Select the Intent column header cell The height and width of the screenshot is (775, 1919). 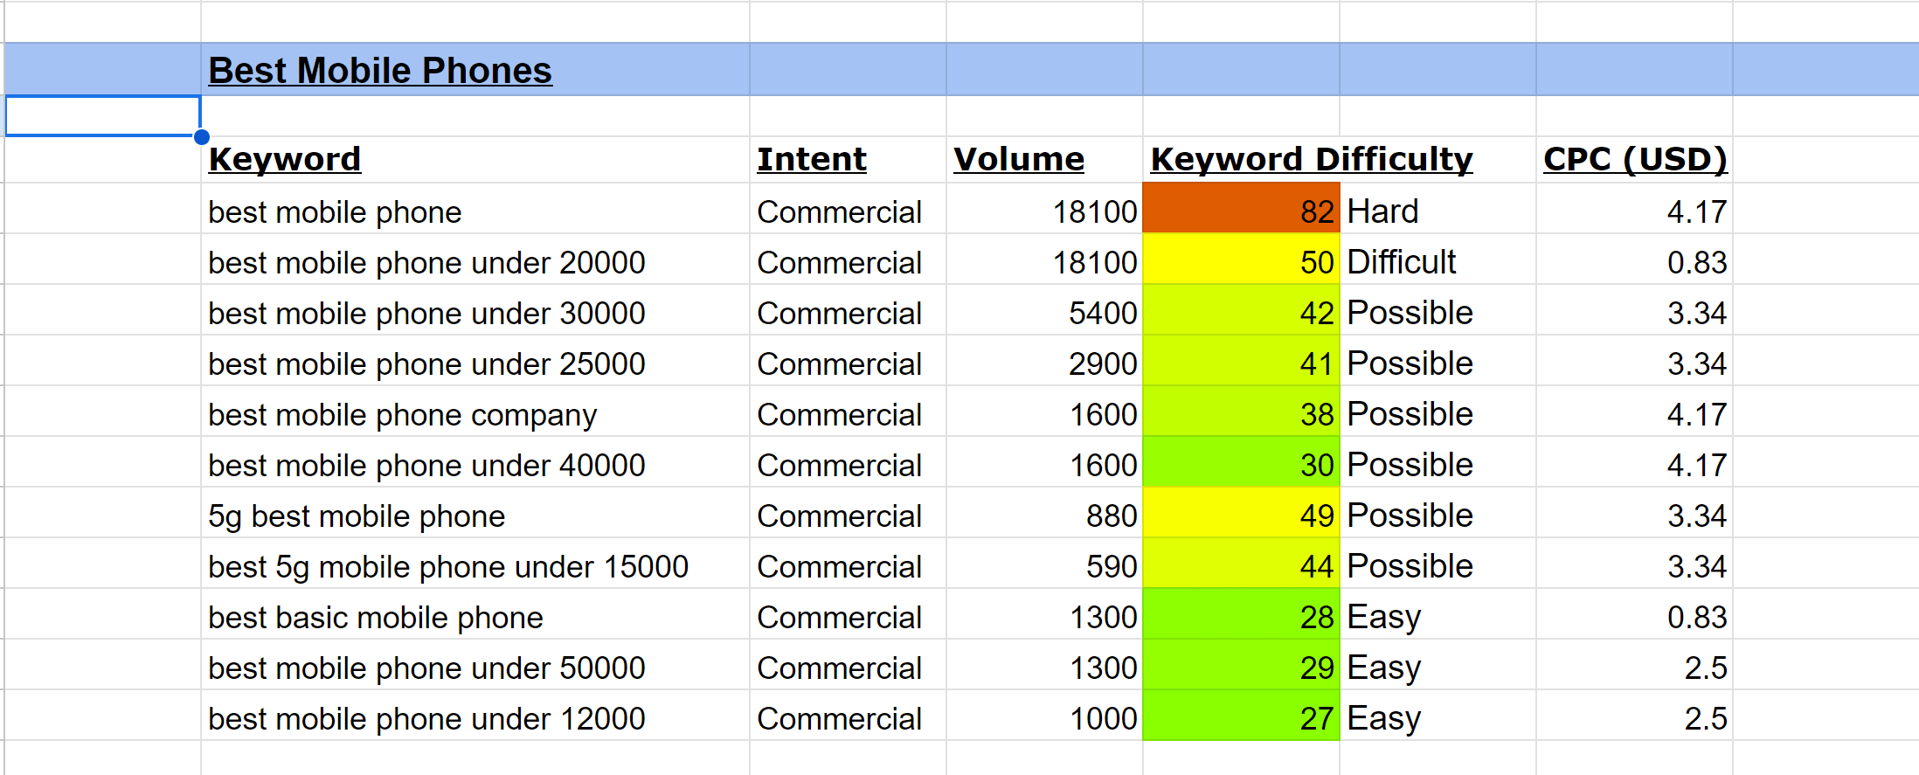pyautogui.click(x=812, y=159)
